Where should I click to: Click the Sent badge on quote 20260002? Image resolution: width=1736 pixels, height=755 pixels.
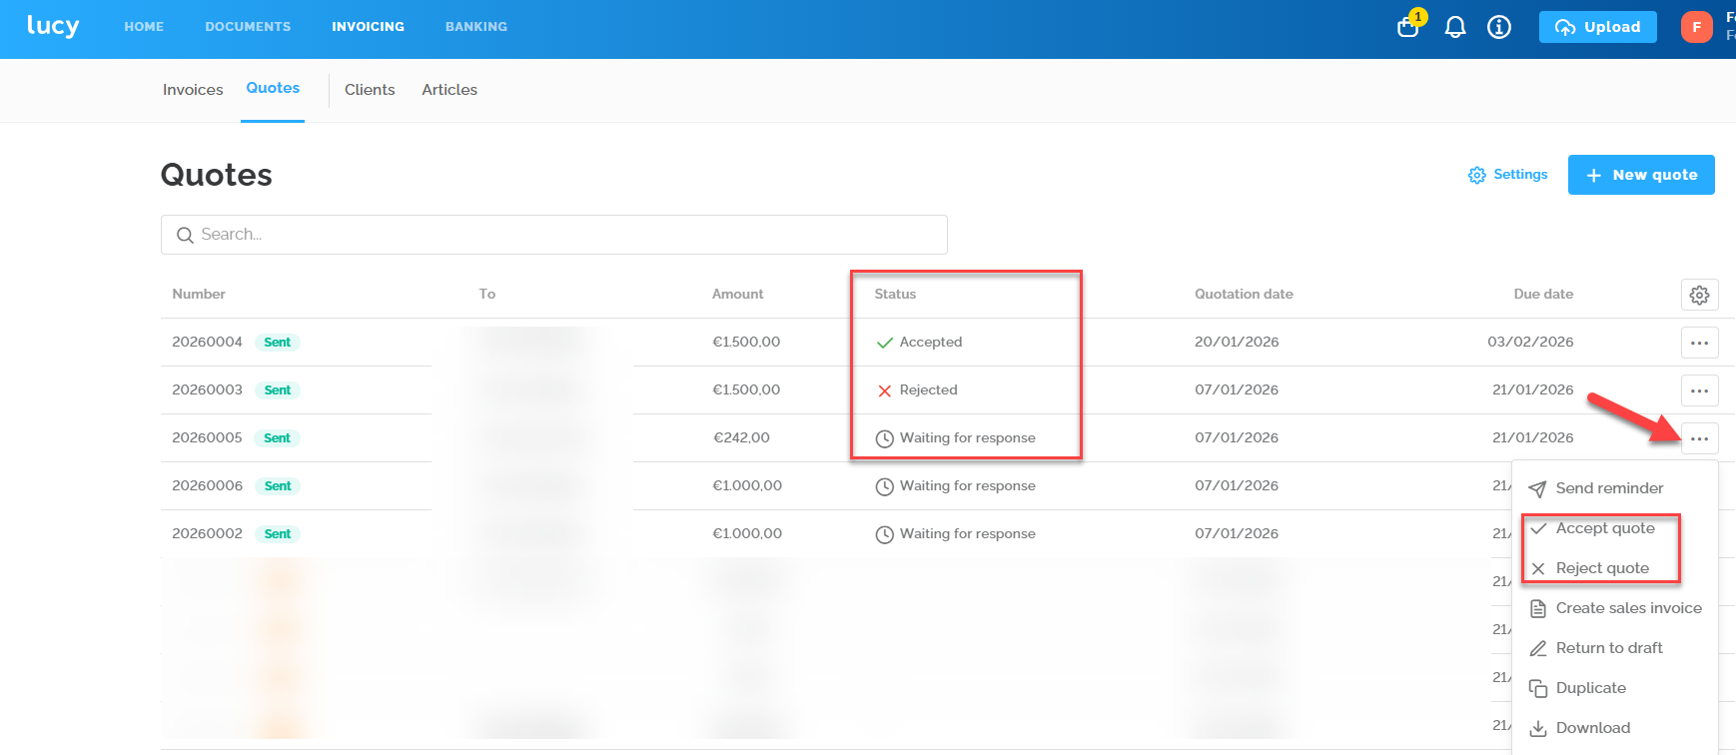pyautogui.click(x=278, y=534)
